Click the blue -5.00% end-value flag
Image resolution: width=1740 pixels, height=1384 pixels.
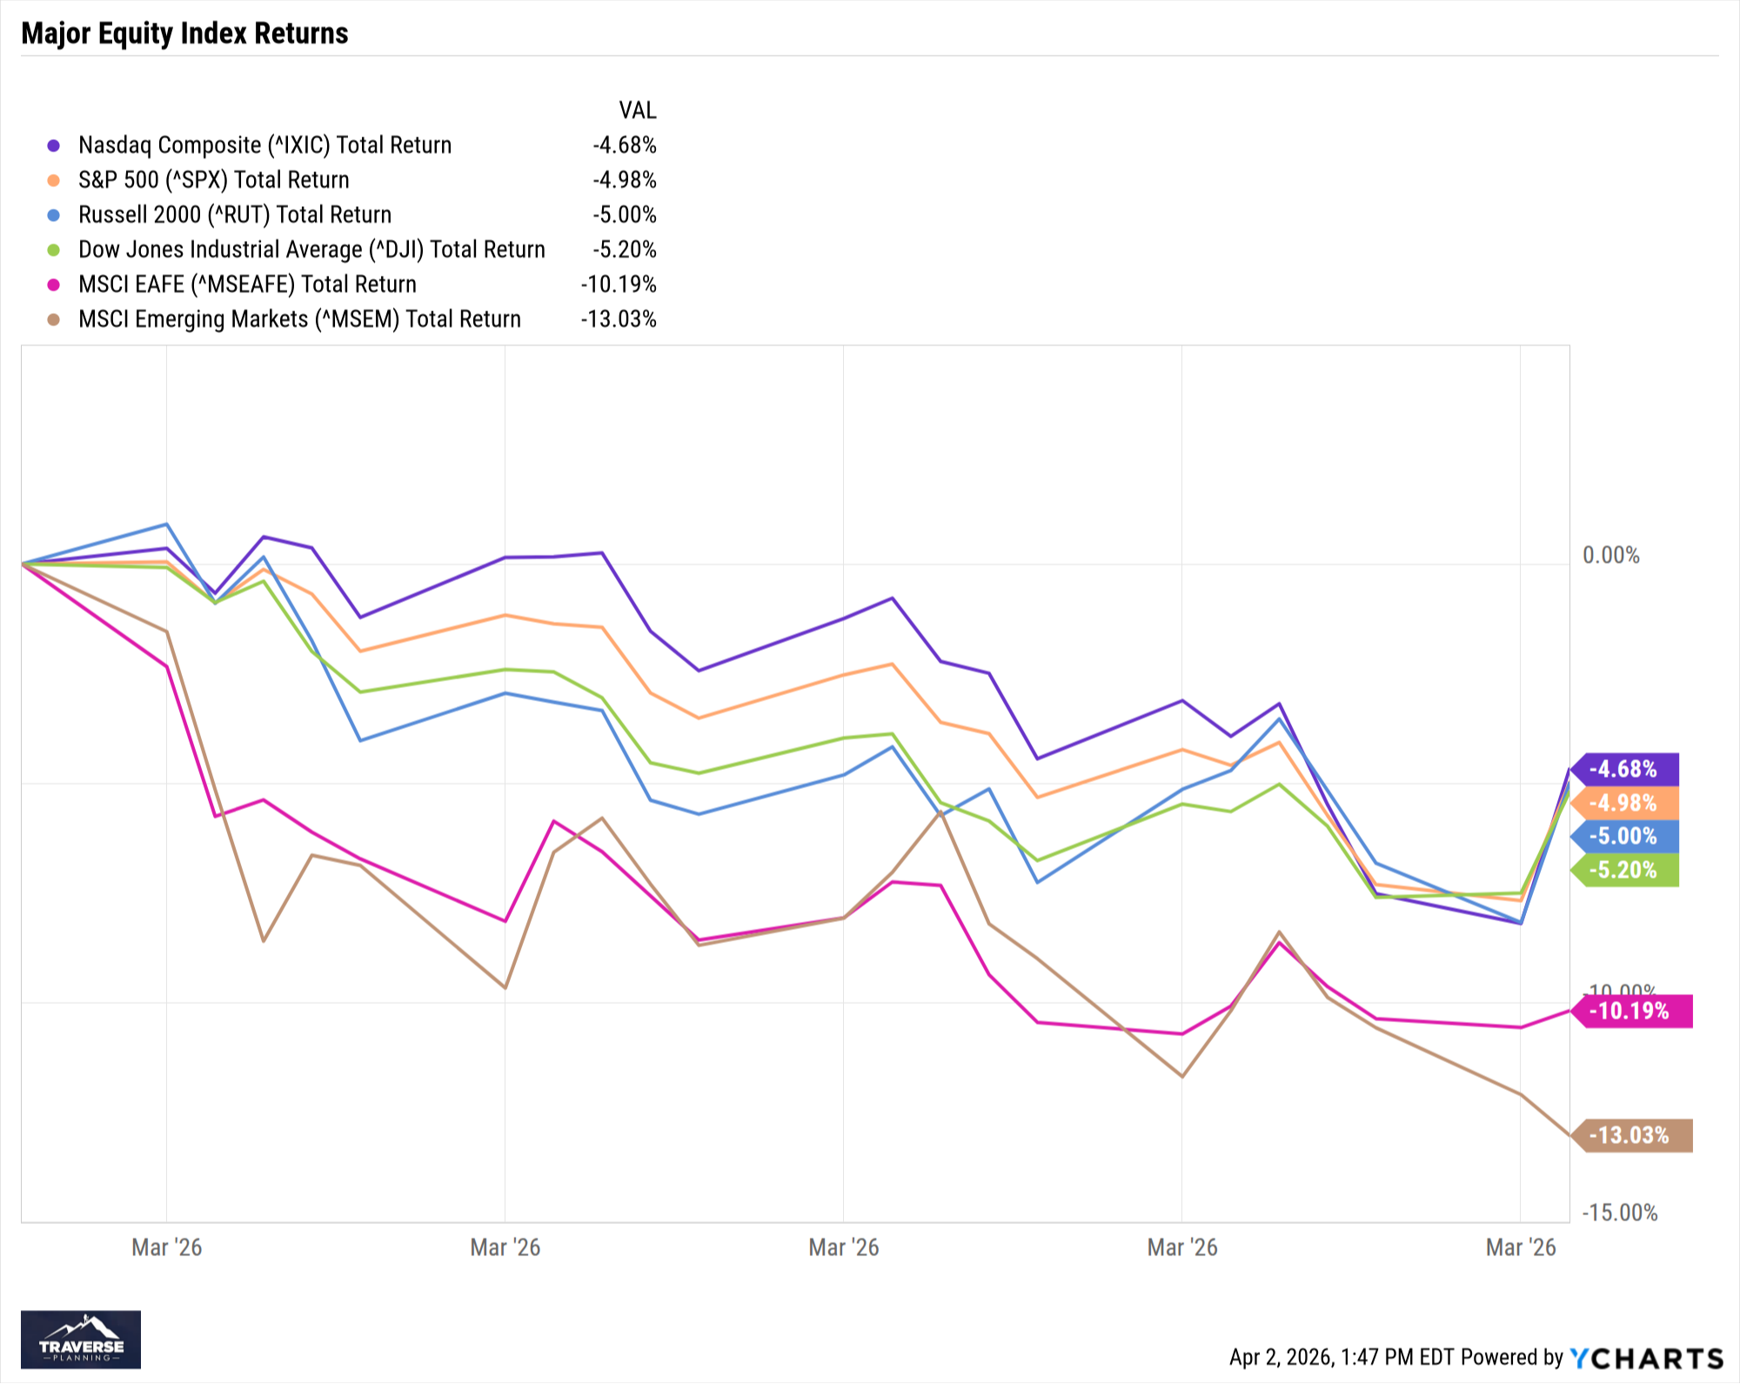[1625, 836]
